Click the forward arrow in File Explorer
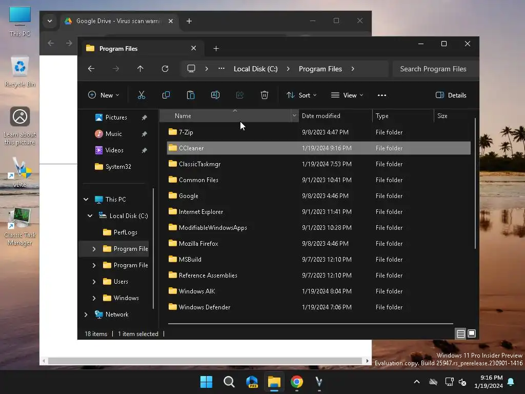Screen dimensions: 525x394 click(116, 69)
